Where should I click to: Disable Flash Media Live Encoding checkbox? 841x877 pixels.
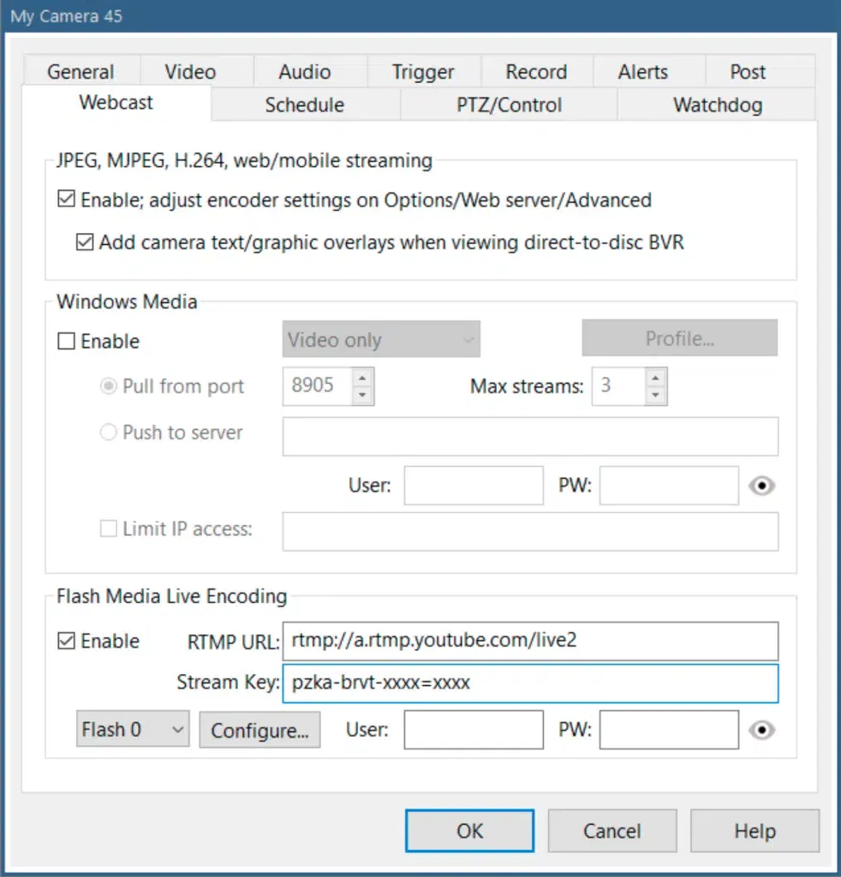[x=66, y=641]
